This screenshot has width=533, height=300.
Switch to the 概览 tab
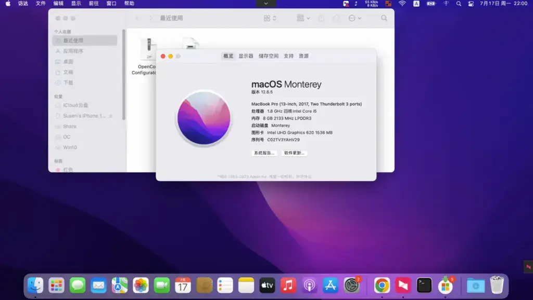228,56
